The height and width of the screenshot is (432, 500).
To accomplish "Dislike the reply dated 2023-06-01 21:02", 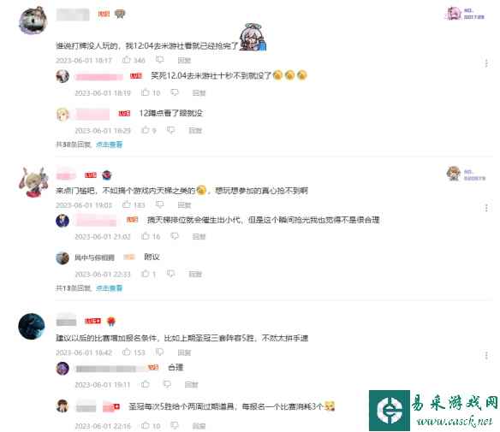I will [175, 236].
